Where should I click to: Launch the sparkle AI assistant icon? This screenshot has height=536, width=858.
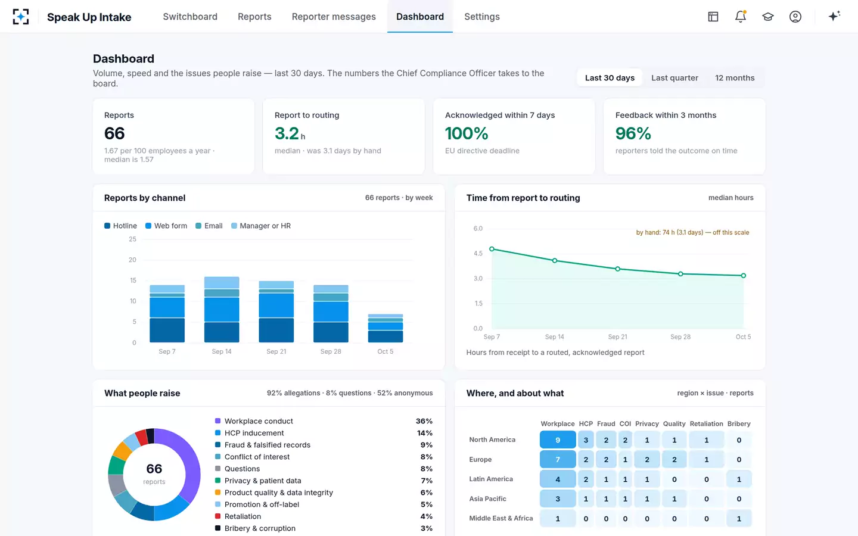tap(834, 16)
